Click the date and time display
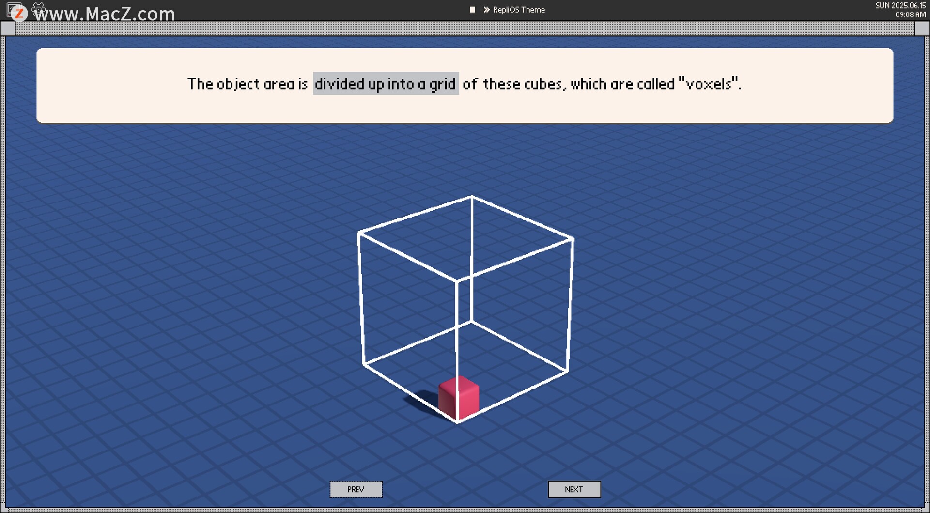This screenshot has width=930, height=513. (x=900, y=10)
